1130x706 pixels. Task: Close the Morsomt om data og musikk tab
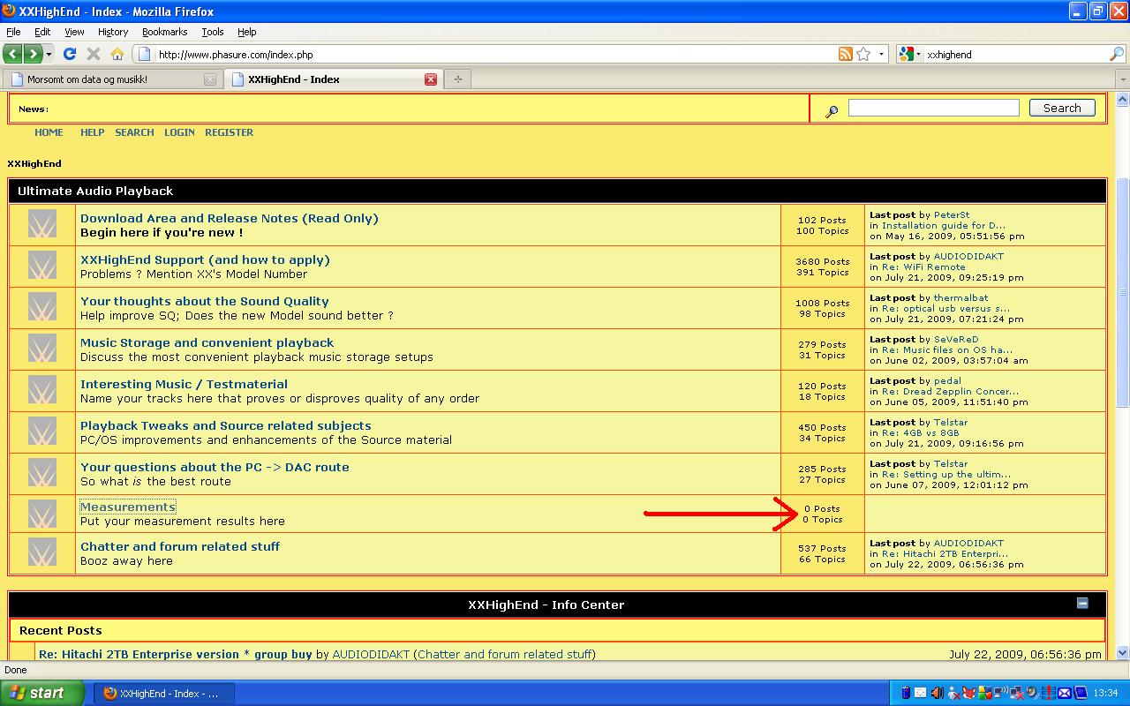tap(210, 79)
